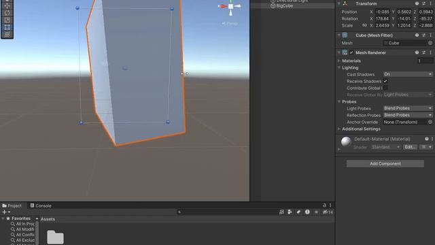Click Search by Type filter in Project
435x245 pixels.
(x=290, y=212)
